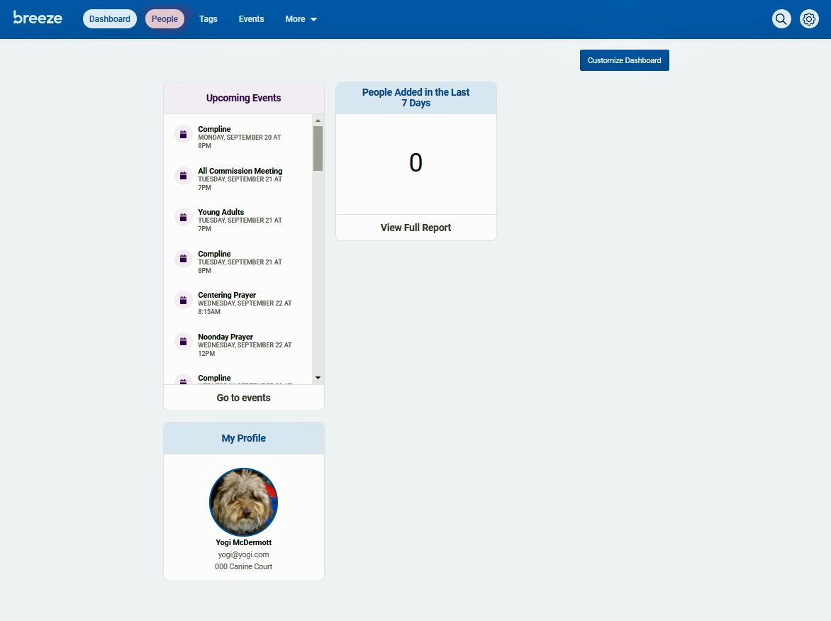This screenshot has width=831, height=621.
Task: Go to the Dashboard tab
Action: (x=110, y=19)
